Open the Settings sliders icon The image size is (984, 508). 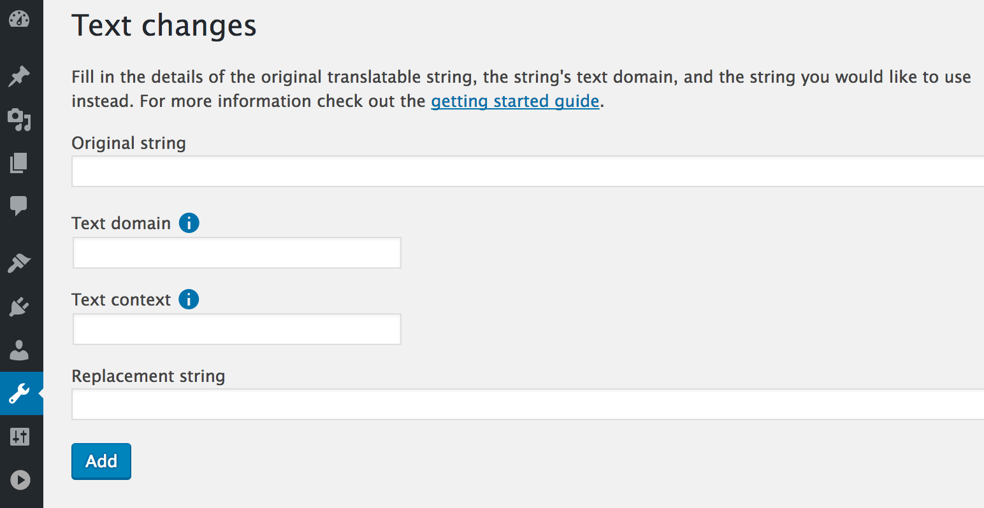19,437
